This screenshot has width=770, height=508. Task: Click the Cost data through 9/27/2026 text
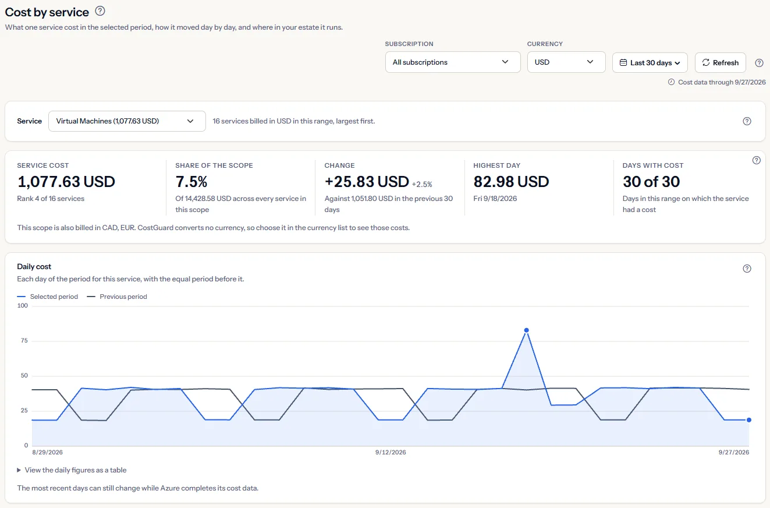722,82
